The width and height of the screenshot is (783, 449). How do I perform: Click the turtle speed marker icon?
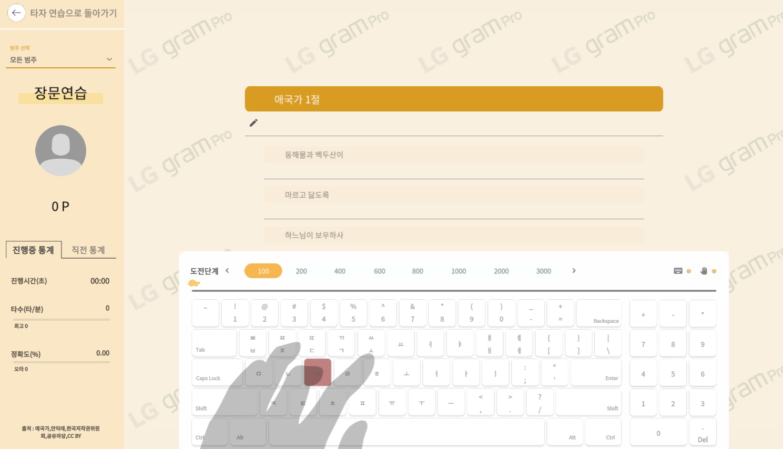[x=194, y=283]
